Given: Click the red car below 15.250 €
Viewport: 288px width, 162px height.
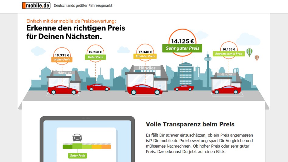Looking at the screenshot, I should tap(98, 87).
